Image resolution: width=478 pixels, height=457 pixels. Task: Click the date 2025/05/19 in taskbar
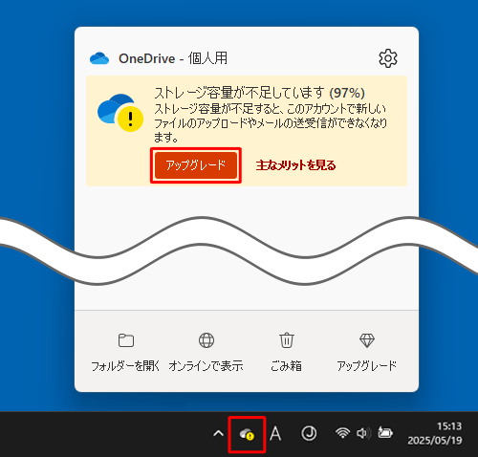[x=435, y=441]
